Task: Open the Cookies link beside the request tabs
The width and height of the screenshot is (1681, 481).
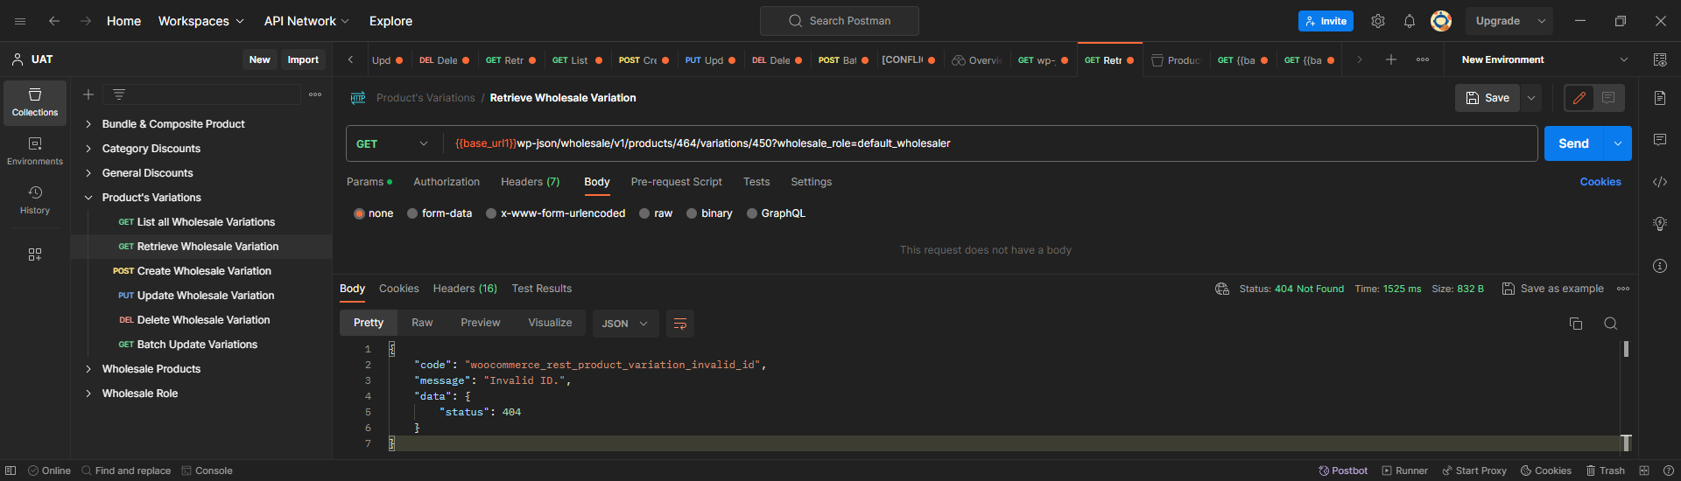Action: 1600,182
